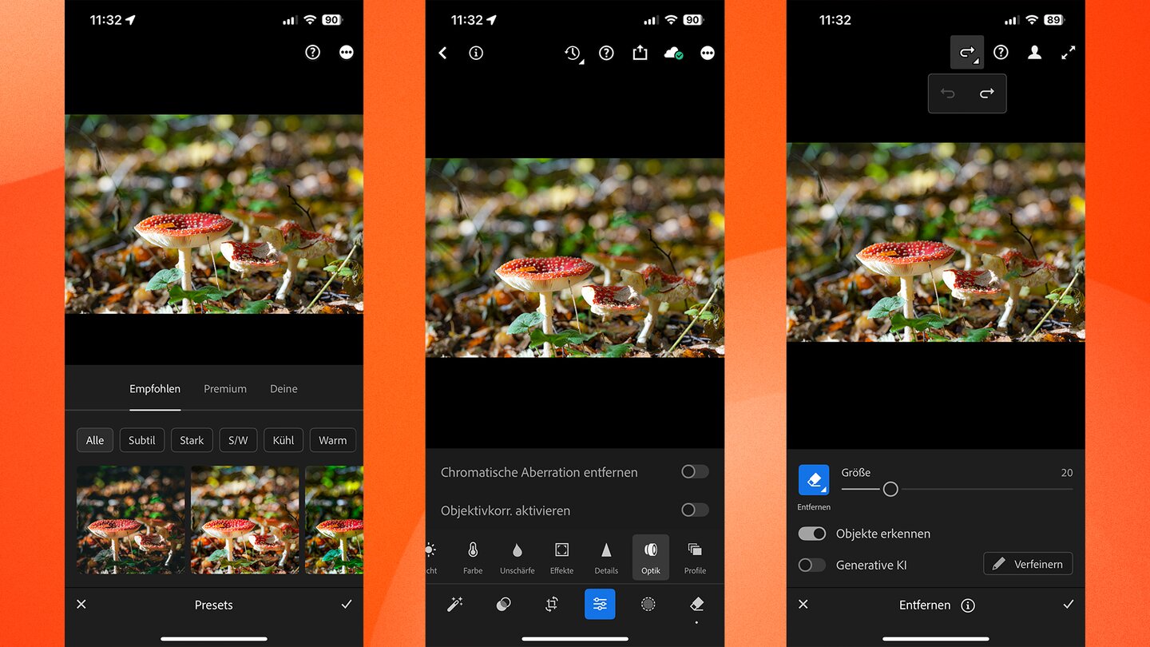Open the cloud sync status icon
The width and height of the screenshot is (1150, 647).
tap(673, 53)
